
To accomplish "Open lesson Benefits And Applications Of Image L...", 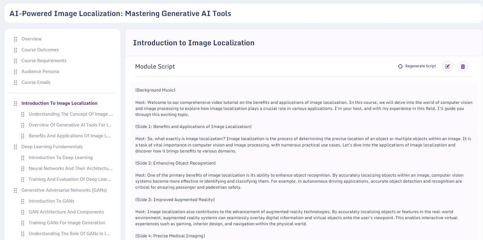I will point(70,136).
